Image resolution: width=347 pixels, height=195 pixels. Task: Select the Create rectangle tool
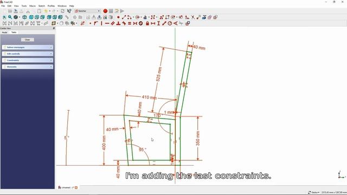pyautogui.click(x=168, y=17)
